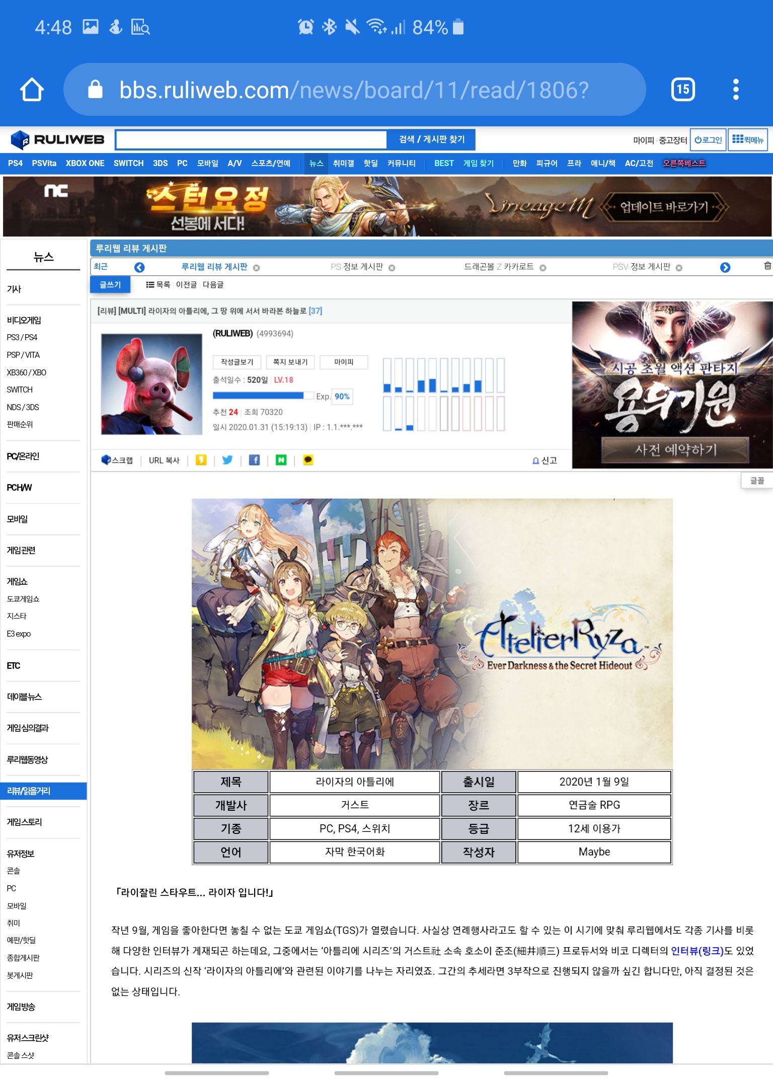Image resolution: width=773 pixels, height=1083 pixels.
Task: Open the BEST menu item
Action: pos(444,164)
